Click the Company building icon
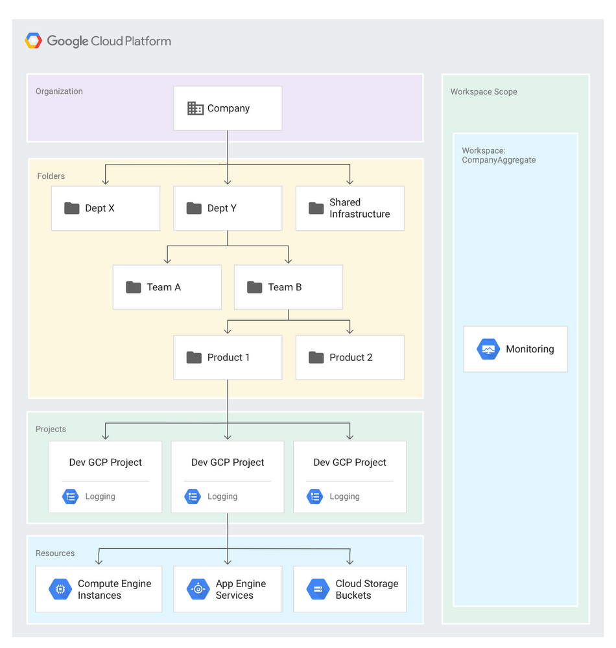This screenshot has width=616, height=648. (195, 108)
